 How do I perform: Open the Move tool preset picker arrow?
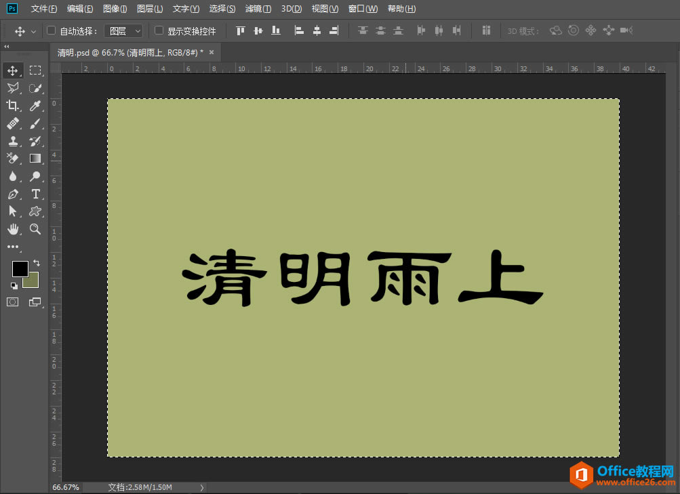tap(33, 31)
